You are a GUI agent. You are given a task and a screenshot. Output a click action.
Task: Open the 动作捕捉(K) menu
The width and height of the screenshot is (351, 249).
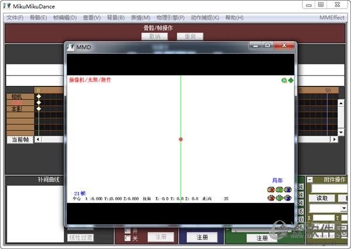tap(205, 18)
